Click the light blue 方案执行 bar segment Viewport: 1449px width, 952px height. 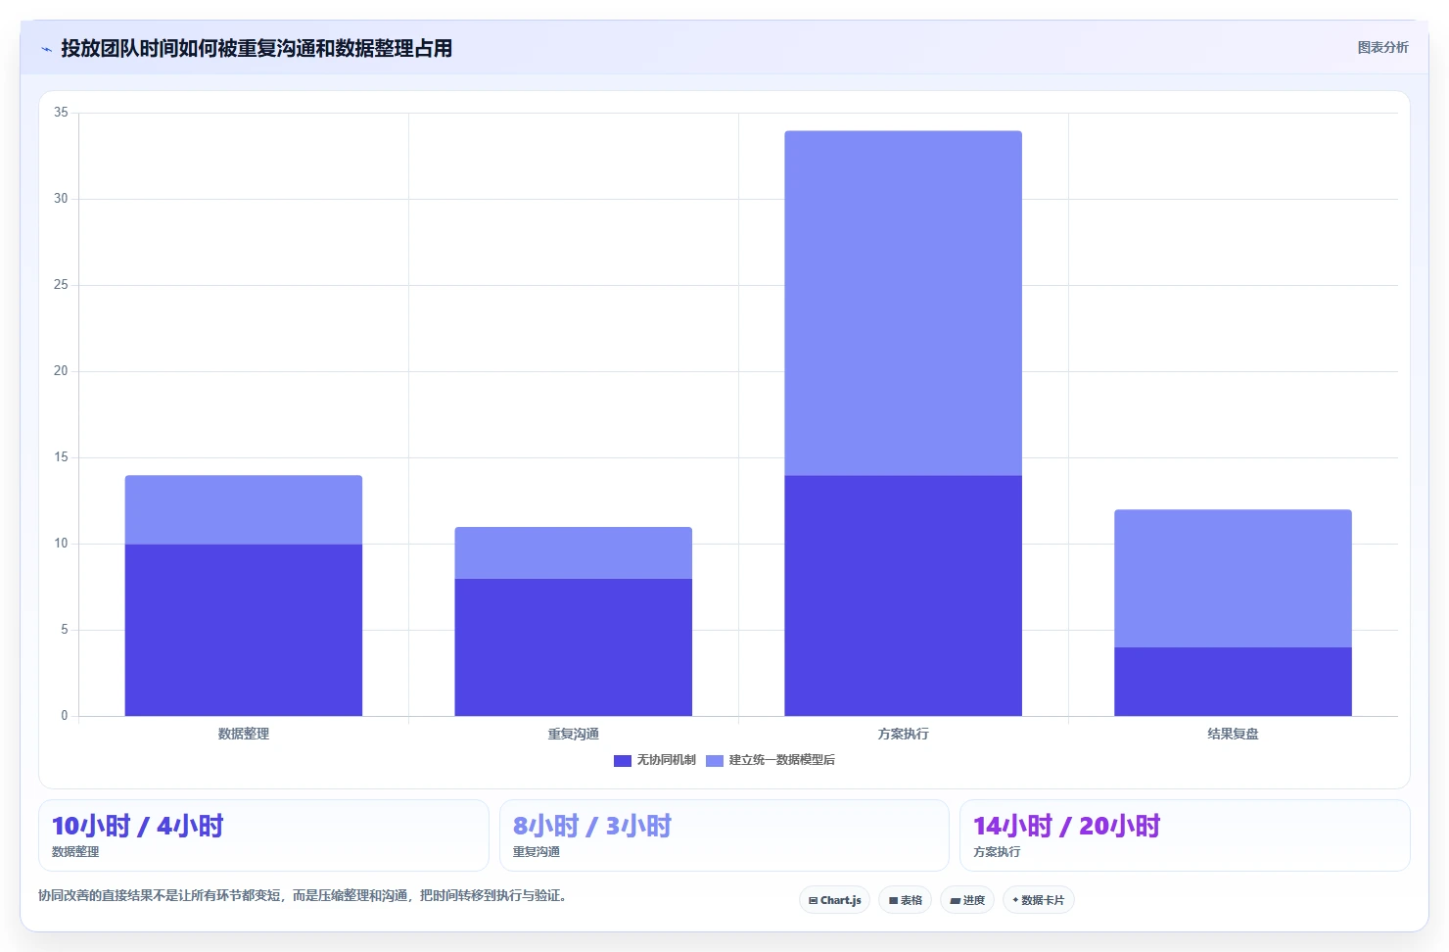click(904, 304)
